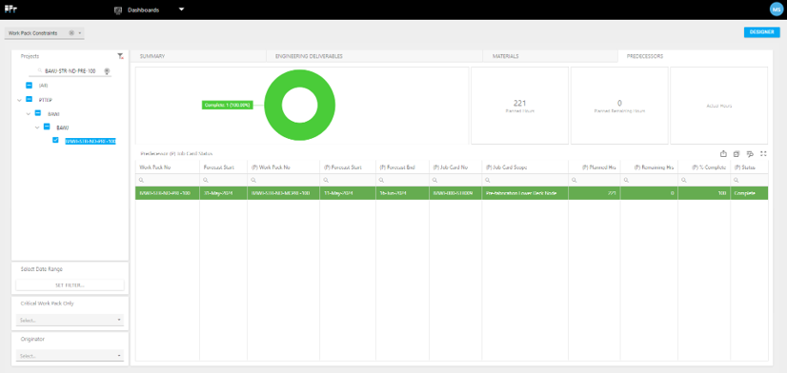Click the export icon above the grid
787x373 pixels.
[723, 154]
